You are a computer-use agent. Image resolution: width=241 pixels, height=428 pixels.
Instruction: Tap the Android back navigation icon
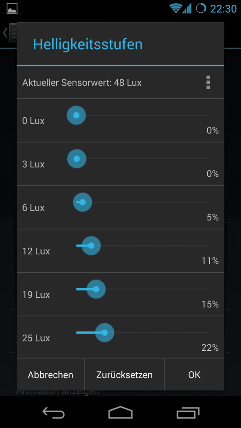coord(54,412)
